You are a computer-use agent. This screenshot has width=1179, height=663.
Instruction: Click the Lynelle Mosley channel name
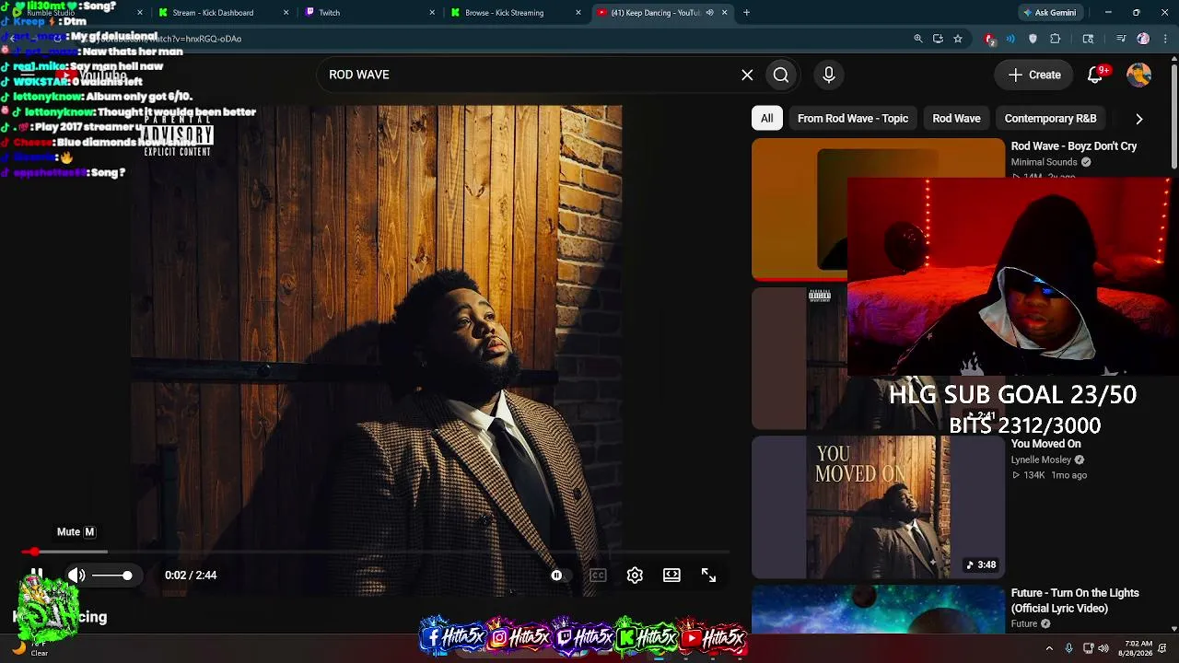[x=1041, y=459]
